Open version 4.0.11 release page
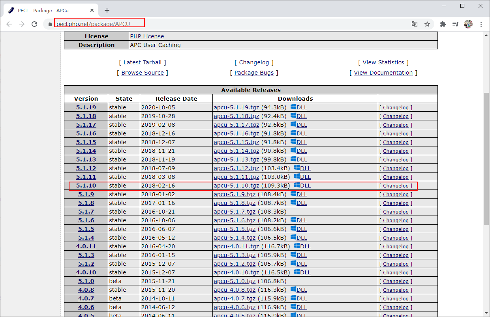 (x=86, y=246)
